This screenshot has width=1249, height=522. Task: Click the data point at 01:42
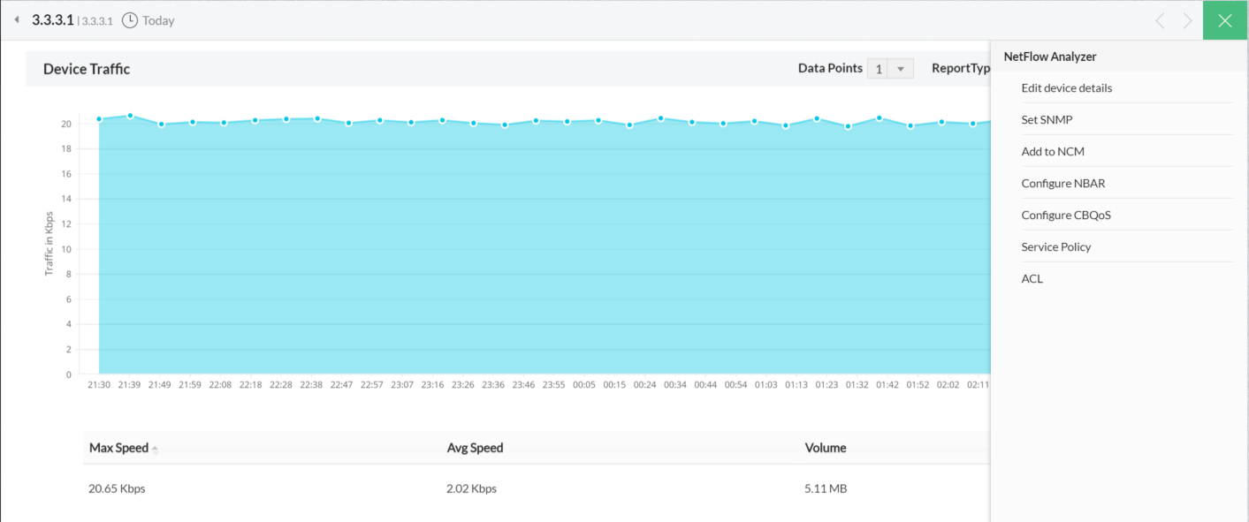coord(879,117)
